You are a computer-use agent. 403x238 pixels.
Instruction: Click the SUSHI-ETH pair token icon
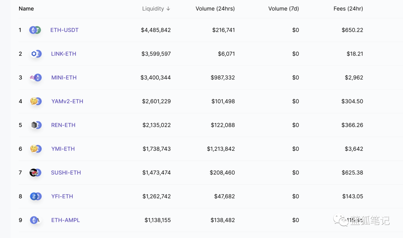(36, 173)
